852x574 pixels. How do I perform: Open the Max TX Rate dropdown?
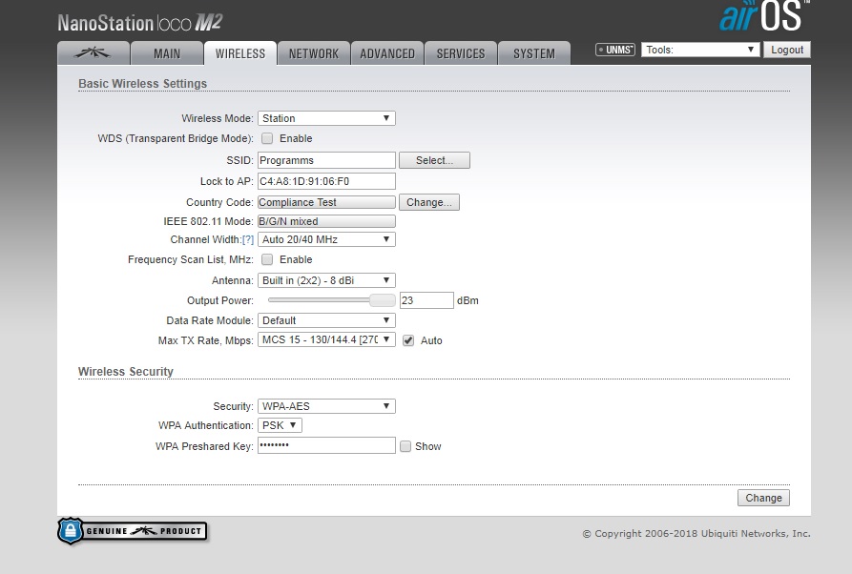326,339
